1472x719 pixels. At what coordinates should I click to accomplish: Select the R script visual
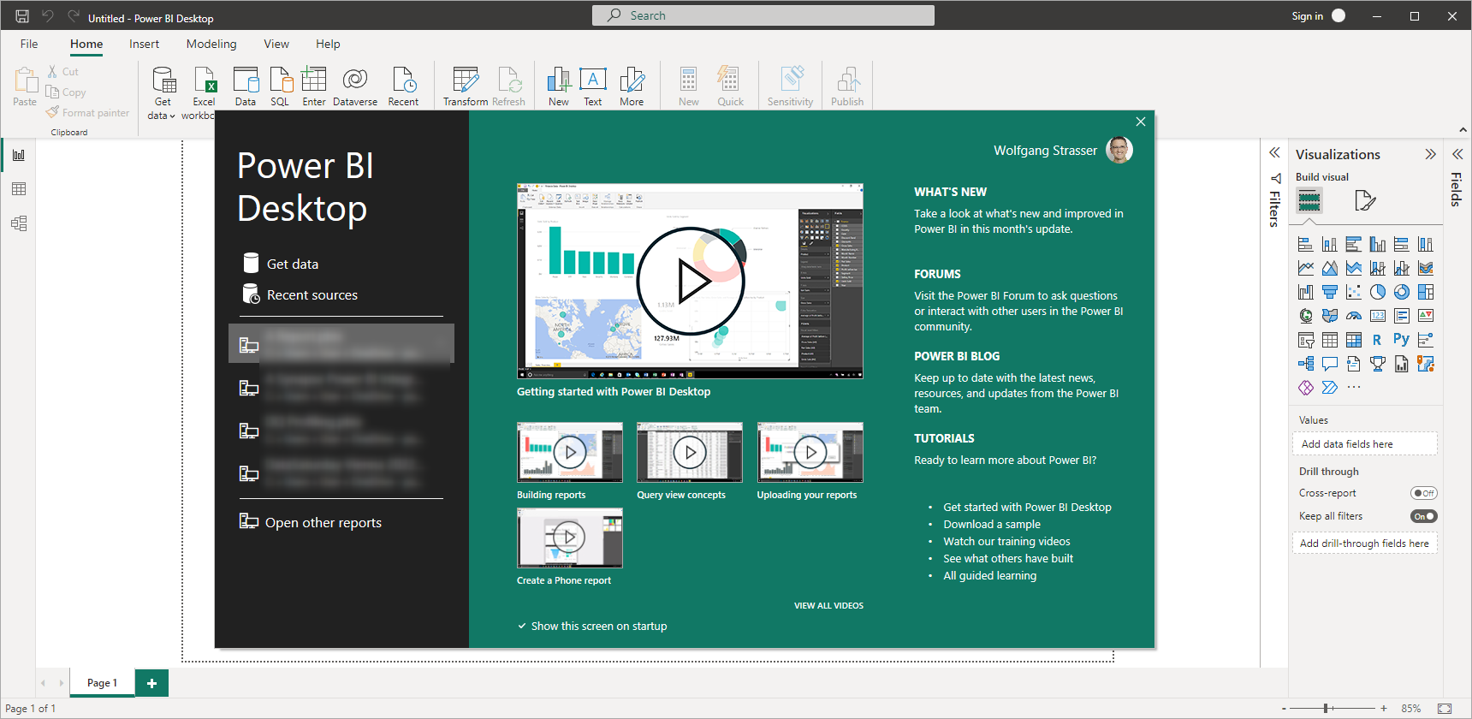click(1377, 341)
